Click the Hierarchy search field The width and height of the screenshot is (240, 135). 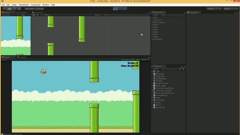(172, 15)
